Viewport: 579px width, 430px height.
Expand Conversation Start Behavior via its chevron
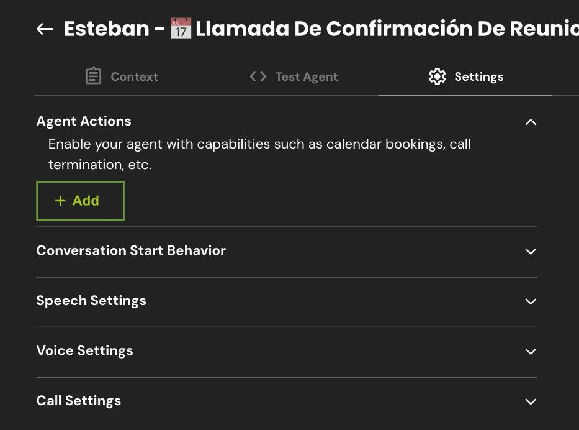[531, 252]
